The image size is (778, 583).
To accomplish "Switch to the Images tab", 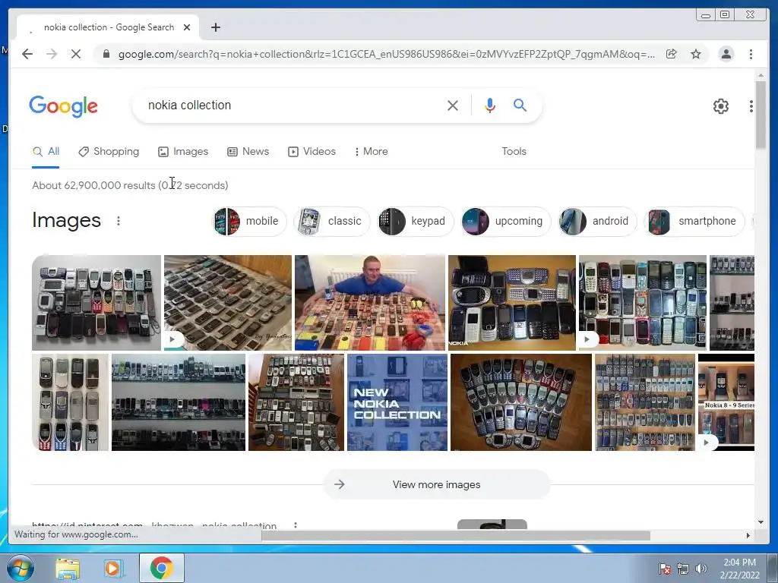I will point(183,152).
